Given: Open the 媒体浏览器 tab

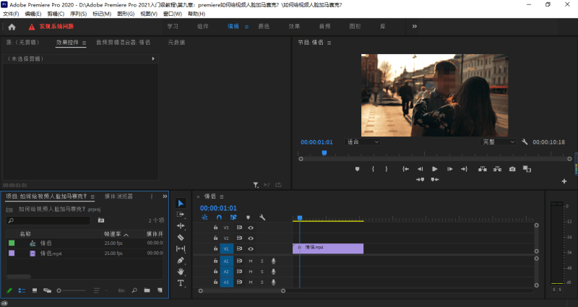Looking at the screenshot, I should pyautogui.click(x=118, y=196).
